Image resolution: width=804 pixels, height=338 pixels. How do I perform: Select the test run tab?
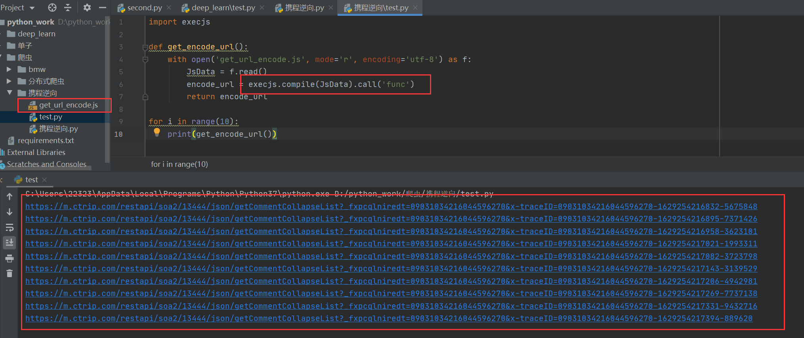coord(32,180)
